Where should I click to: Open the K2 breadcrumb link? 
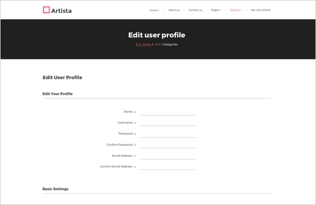point(157,45)
